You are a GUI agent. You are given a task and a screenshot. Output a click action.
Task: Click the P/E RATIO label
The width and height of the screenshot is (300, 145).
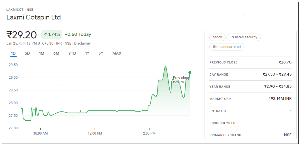point(218,111)
